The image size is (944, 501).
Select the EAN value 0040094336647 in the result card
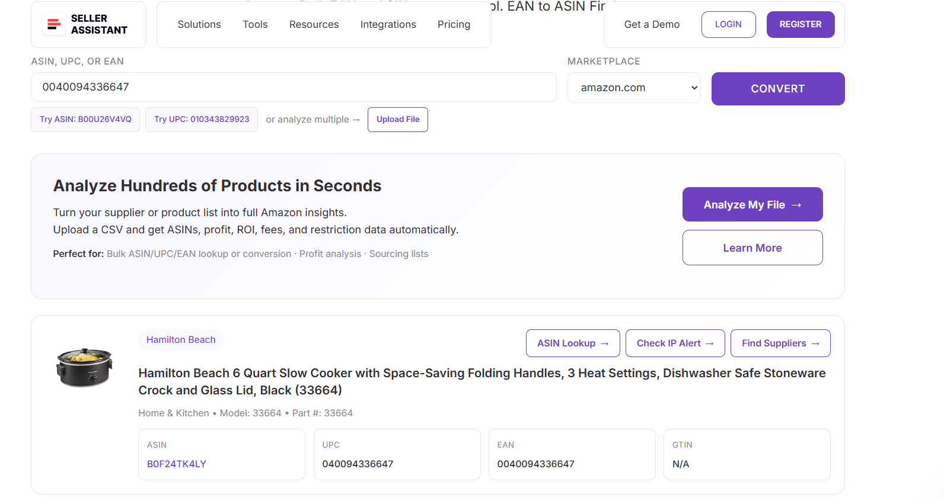pyautogui.click(x=536, y=464)
